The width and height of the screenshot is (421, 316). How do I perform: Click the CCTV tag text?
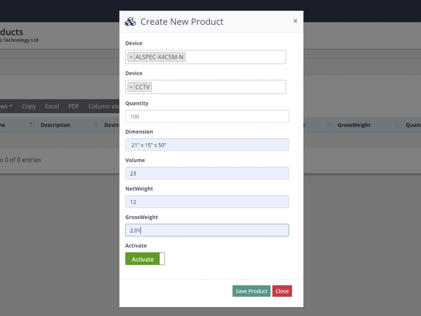[x=143, y=87]
